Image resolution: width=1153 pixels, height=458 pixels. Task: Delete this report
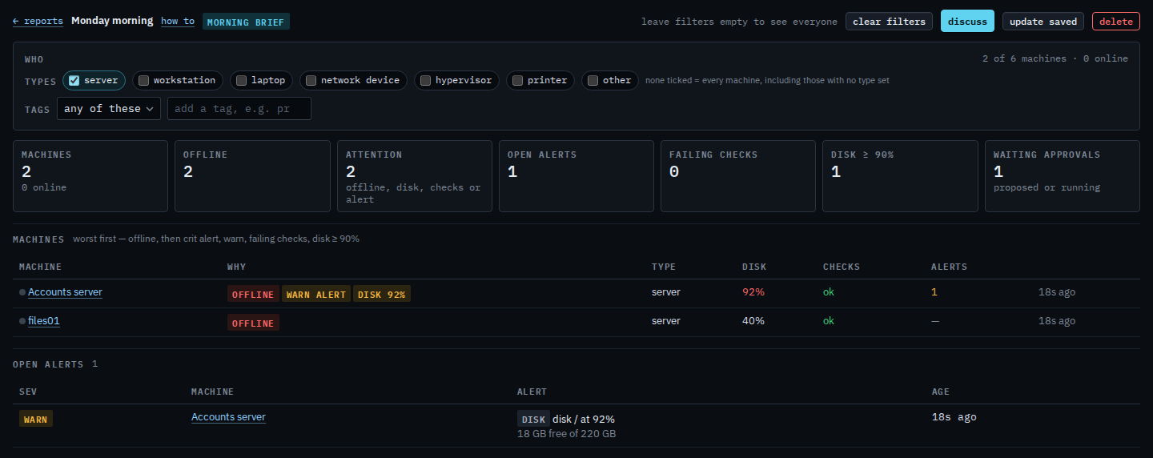[1115, 22]
